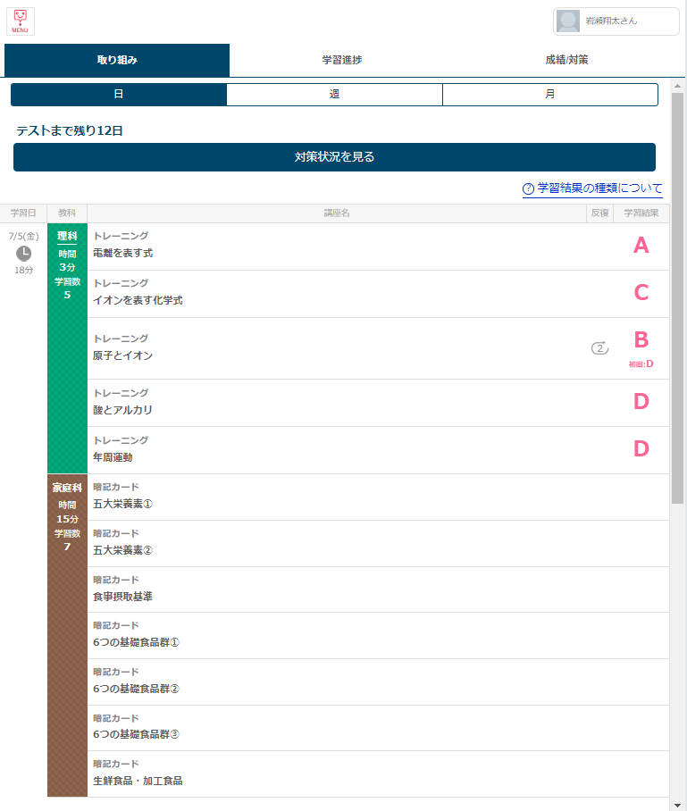
Task: Open the 成績/対策 tab
Action: pos(566,61)
